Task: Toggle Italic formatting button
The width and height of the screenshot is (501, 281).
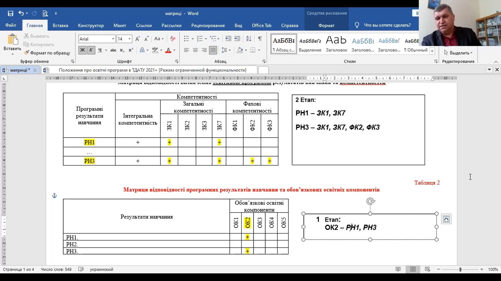Action: coord(91,50)
